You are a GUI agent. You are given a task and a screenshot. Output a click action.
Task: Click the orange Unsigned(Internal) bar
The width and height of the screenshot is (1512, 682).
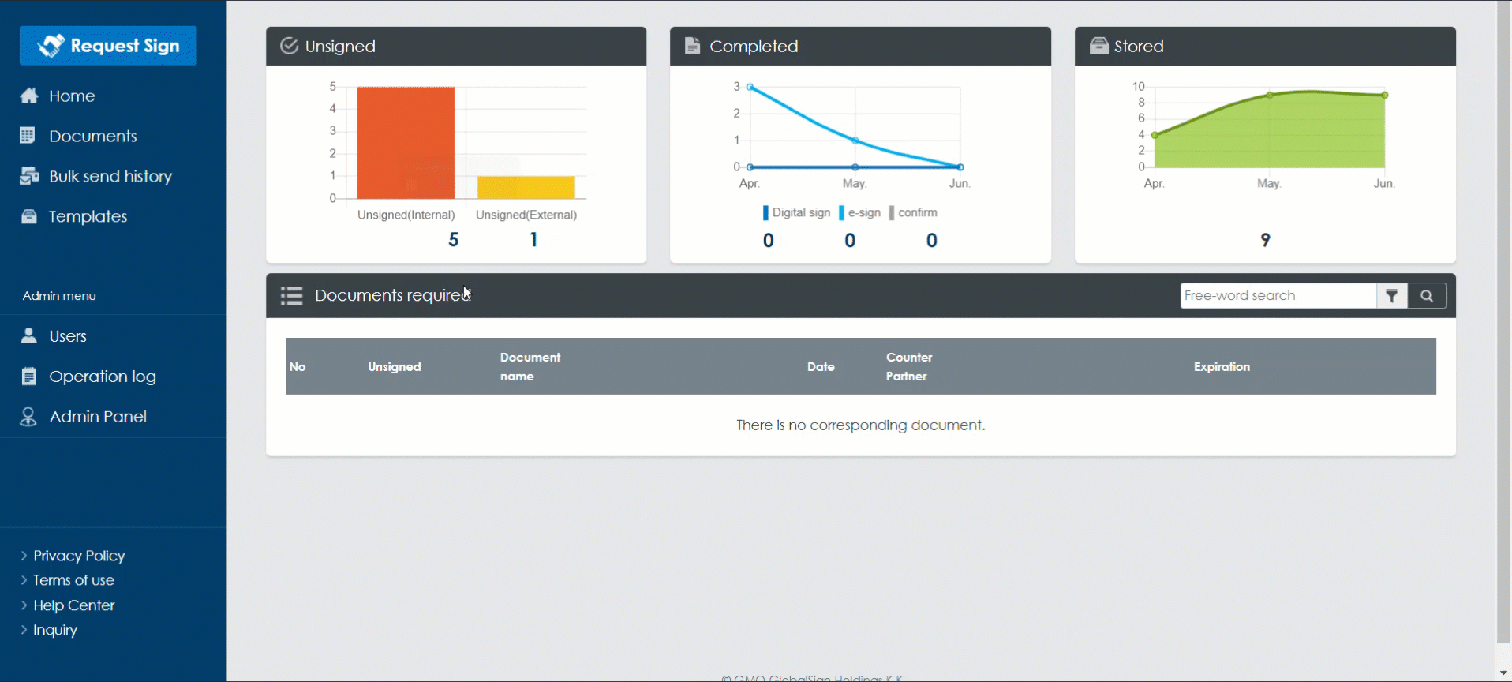(406, 143)
